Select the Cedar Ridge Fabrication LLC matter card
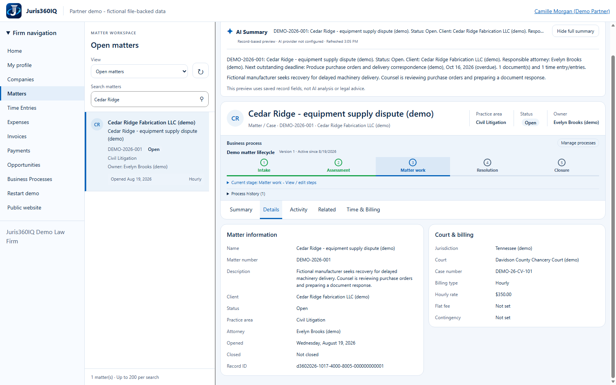Viewport: 616px width, 385px height. (x=147, y=152)
